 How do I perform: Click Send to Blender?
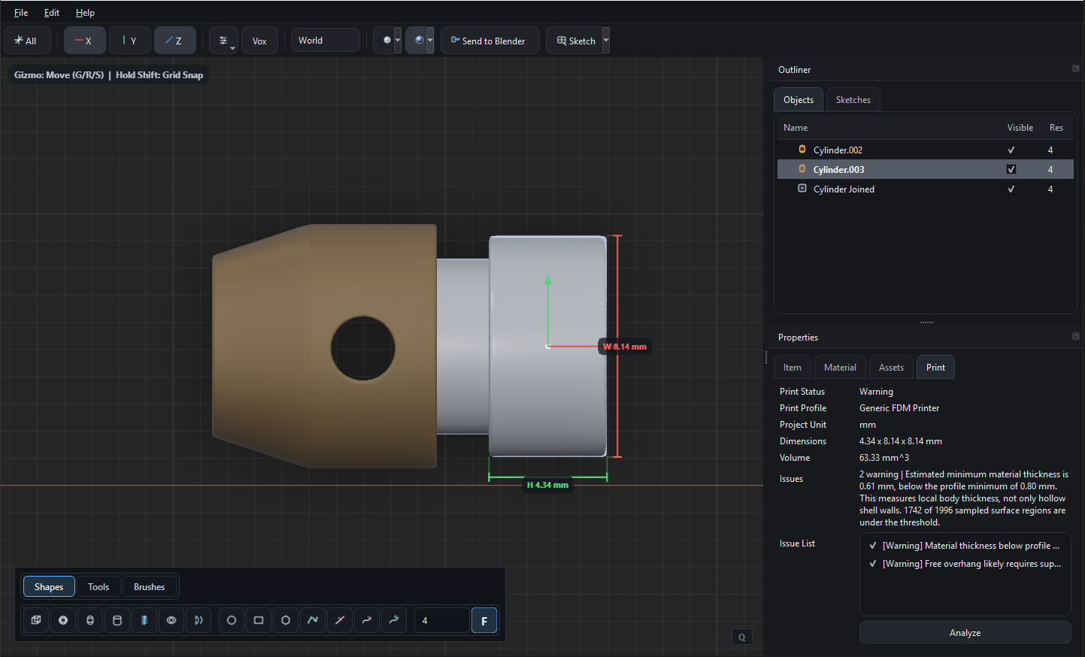pos(489,40)
